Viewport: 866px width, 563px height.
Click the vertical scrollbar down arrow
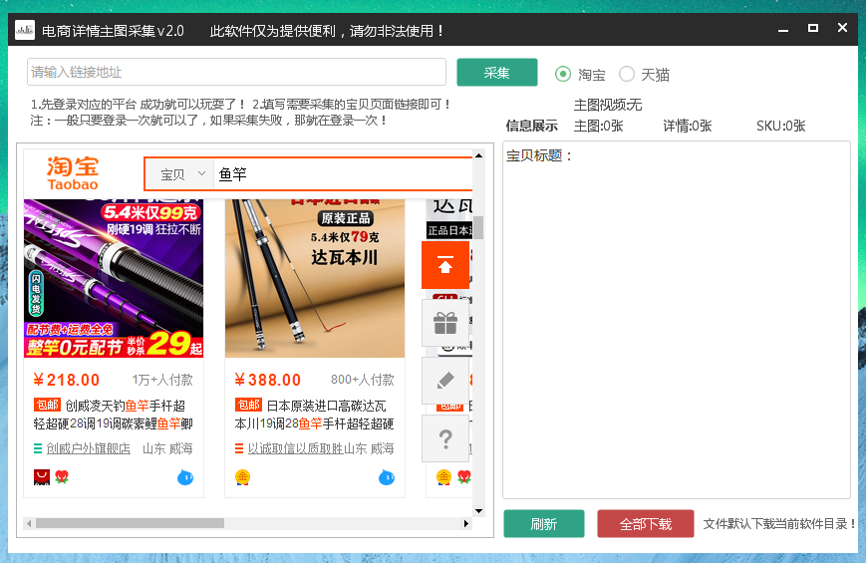[x=478, y=510]
